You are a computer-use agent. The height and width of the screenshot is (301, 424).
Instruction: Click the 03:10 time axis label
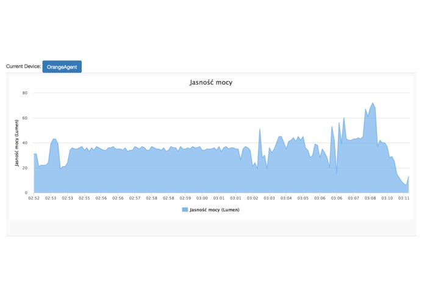coord(387,198)
